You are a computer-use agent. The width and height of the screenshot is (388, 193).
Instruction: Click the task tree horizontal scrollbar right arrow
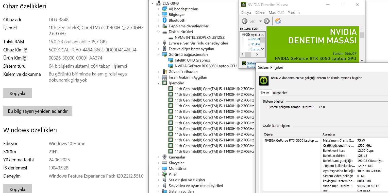[257, 54]
